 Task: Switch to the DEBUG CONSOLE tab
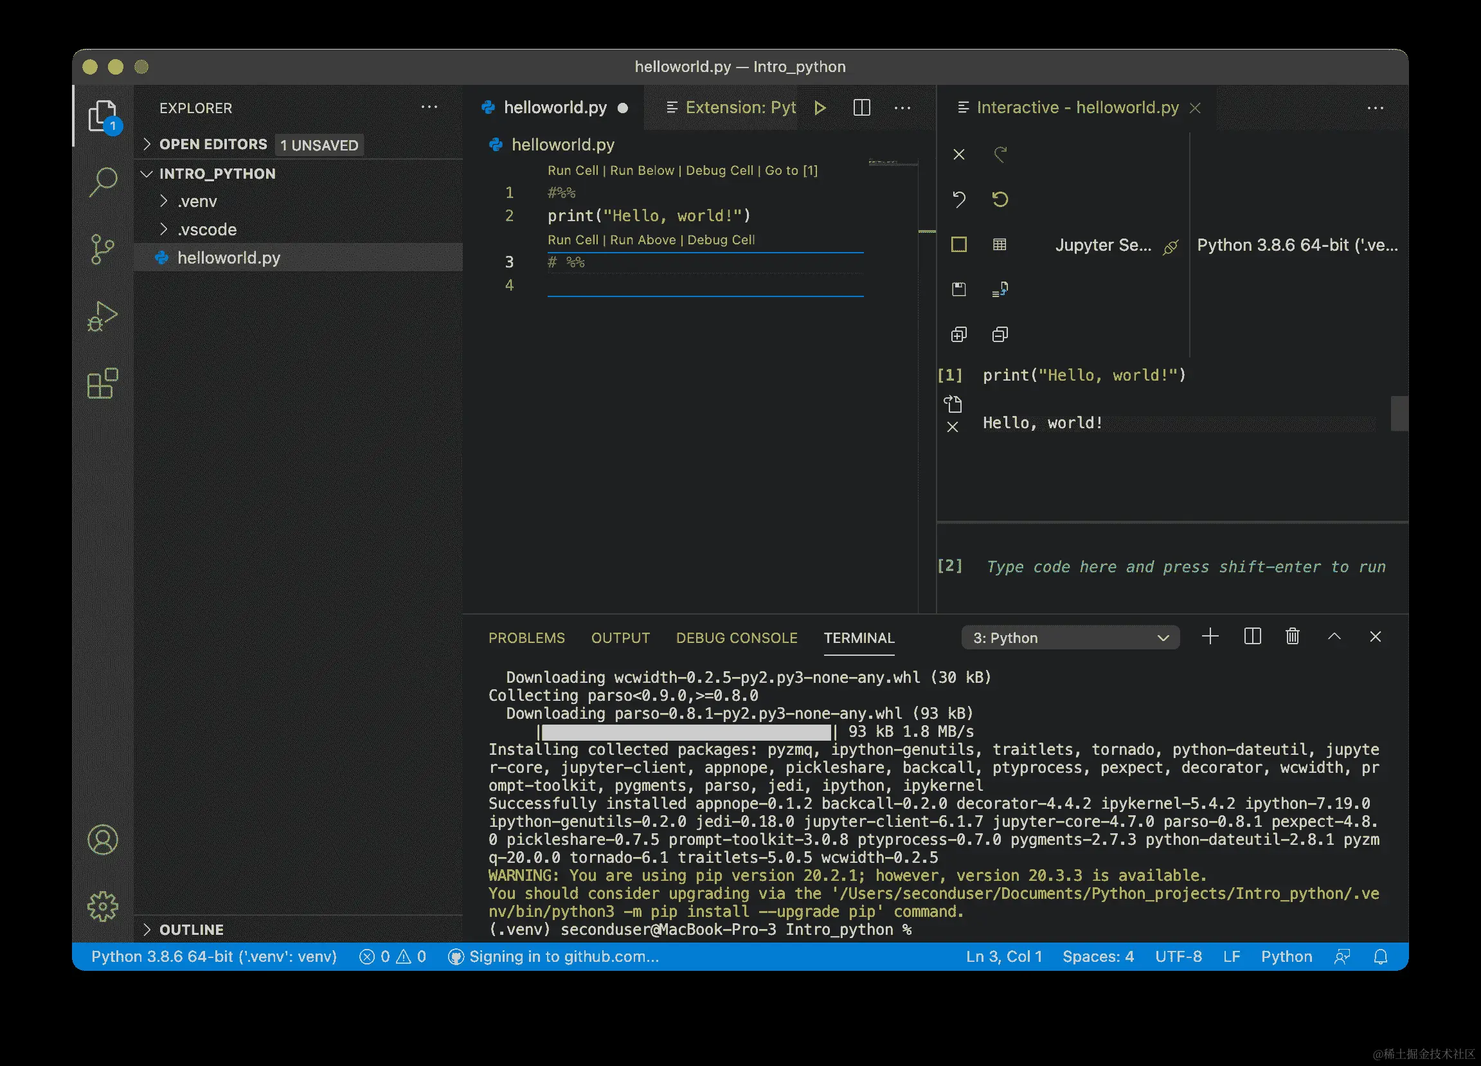point(736,638)
